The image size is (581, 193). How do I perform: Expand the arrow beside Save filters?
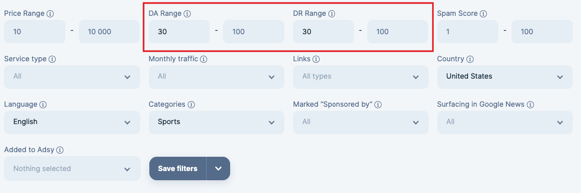218,168
